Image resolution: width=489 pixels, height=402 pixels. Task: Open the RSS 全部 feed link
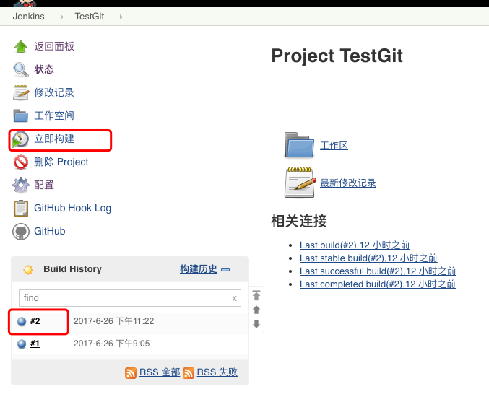point(160,372)
